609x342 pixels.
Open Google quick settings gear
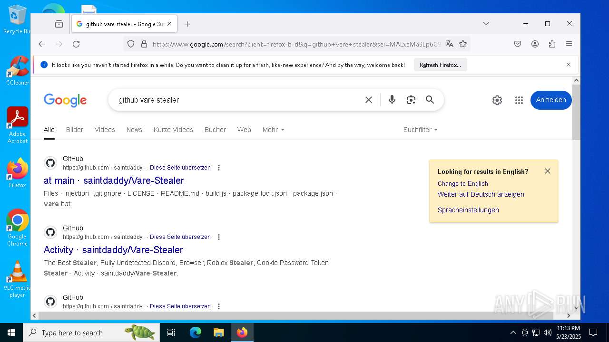[x=497, y=100]
